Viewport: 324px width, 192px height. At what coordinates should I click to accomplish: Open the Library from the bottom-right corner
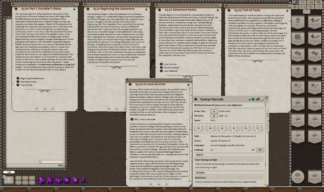tap(314, 177)
